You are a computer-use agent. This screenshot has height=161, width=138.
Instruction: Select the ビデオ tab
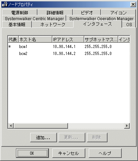pyautogui.click(x=87, y=13)
